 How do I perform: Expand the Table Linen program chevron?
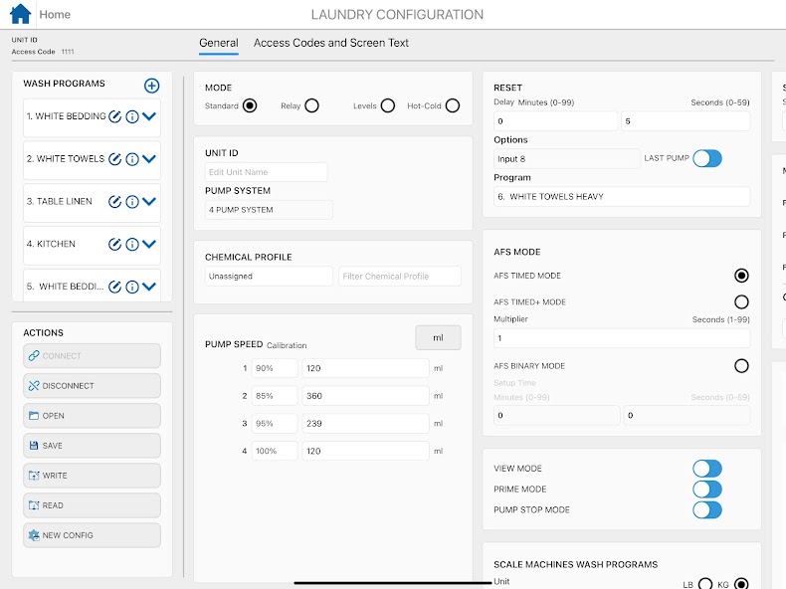pos(149,202)
